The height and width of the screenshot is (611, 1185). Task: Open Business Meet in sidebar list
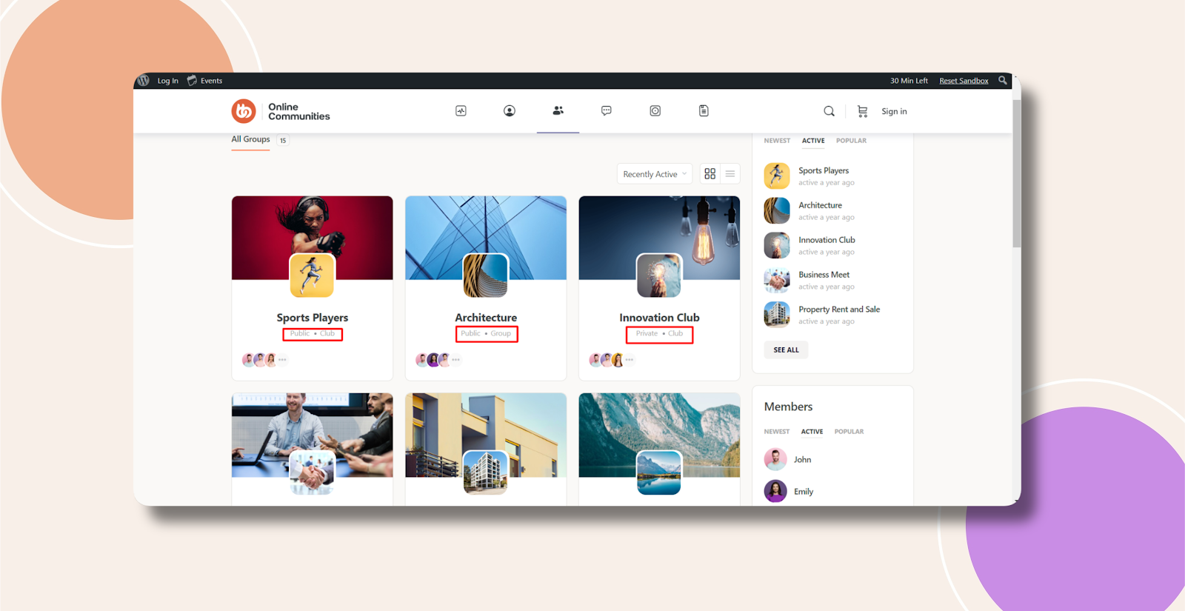pyautogui.click(x=824, y=275)
